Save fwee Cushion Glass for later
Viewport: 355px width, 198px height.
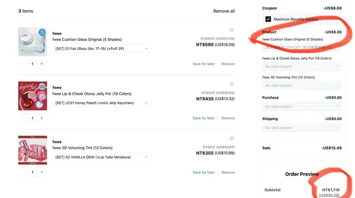click(x=203, y=64)
